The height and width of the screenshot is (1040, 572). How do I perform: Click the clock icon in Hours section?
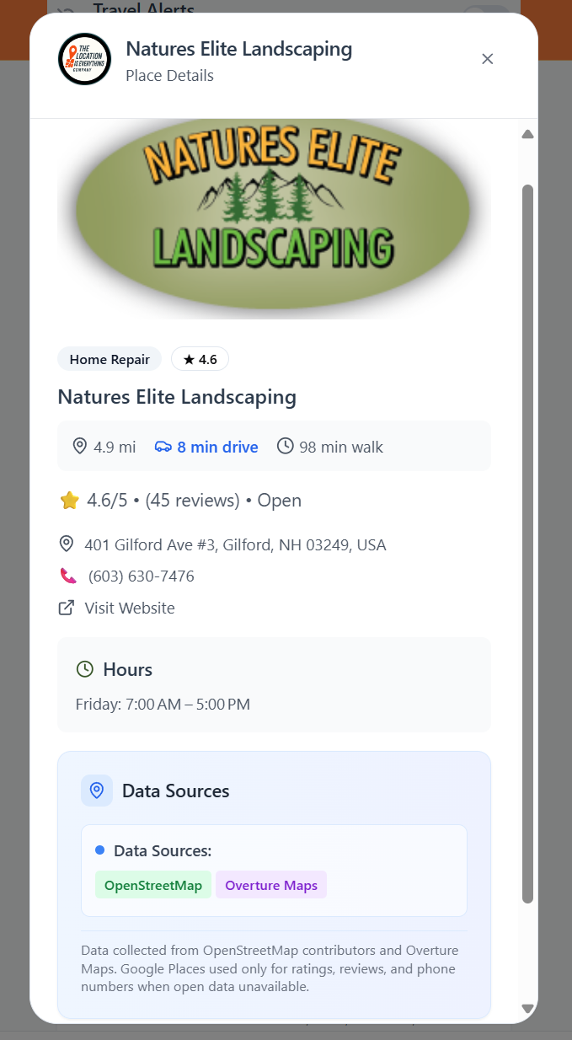pos(85,669)
